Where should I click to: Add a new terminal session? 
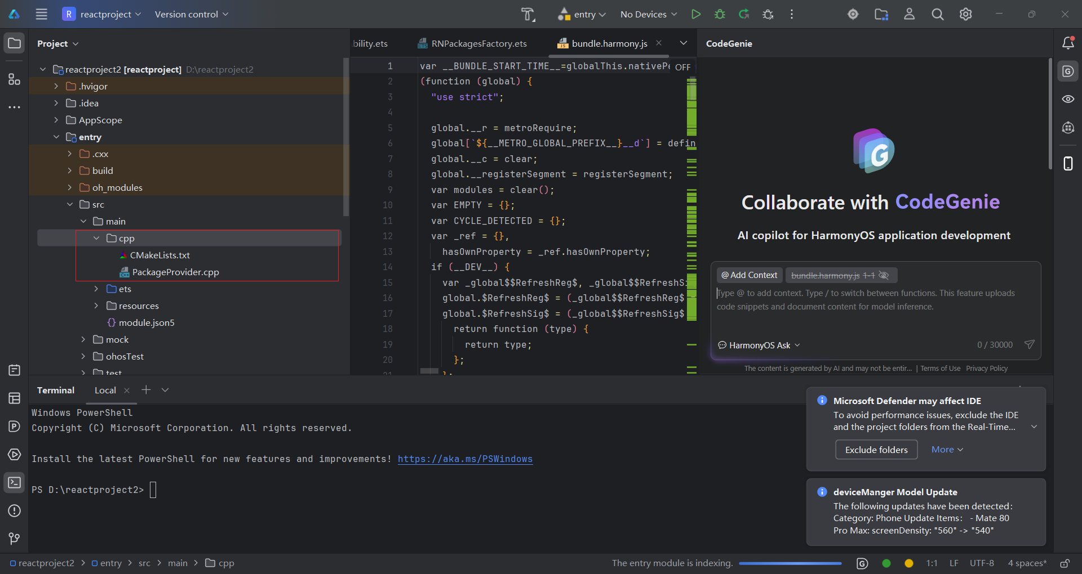(x=146, y=389)
